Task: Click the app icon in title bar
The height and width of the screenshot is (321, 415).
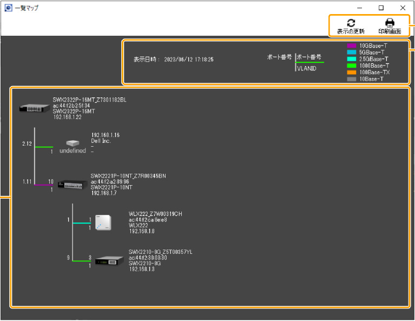Action: (x=8, y=8)
